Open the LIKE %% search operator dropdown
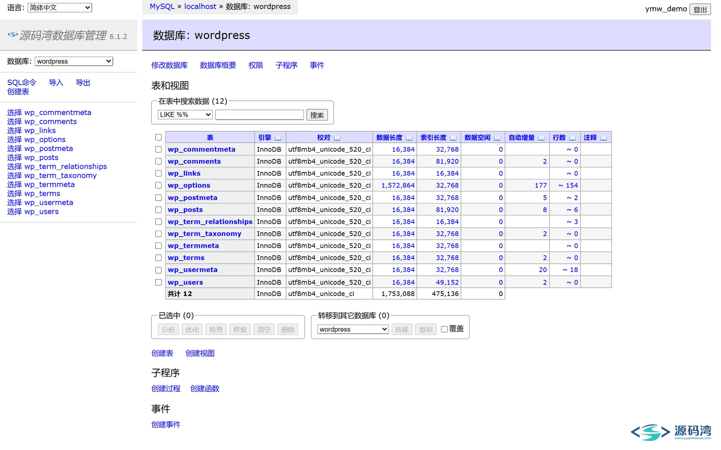 [185, 115]
